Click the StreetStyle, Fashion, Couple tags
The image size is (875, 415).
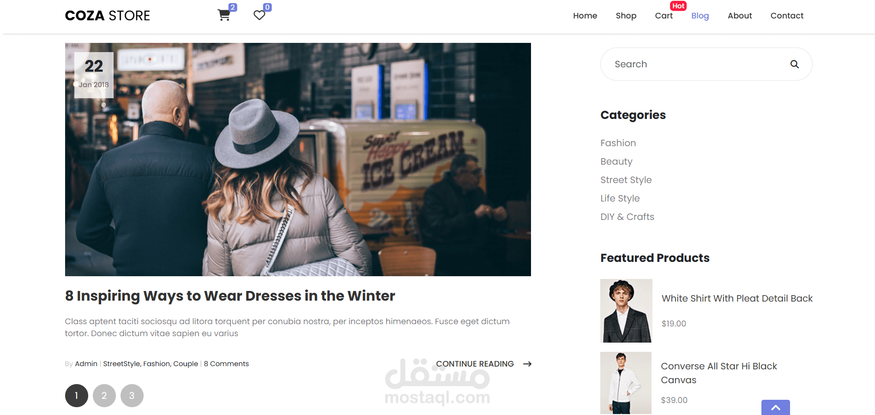[151, 364]
